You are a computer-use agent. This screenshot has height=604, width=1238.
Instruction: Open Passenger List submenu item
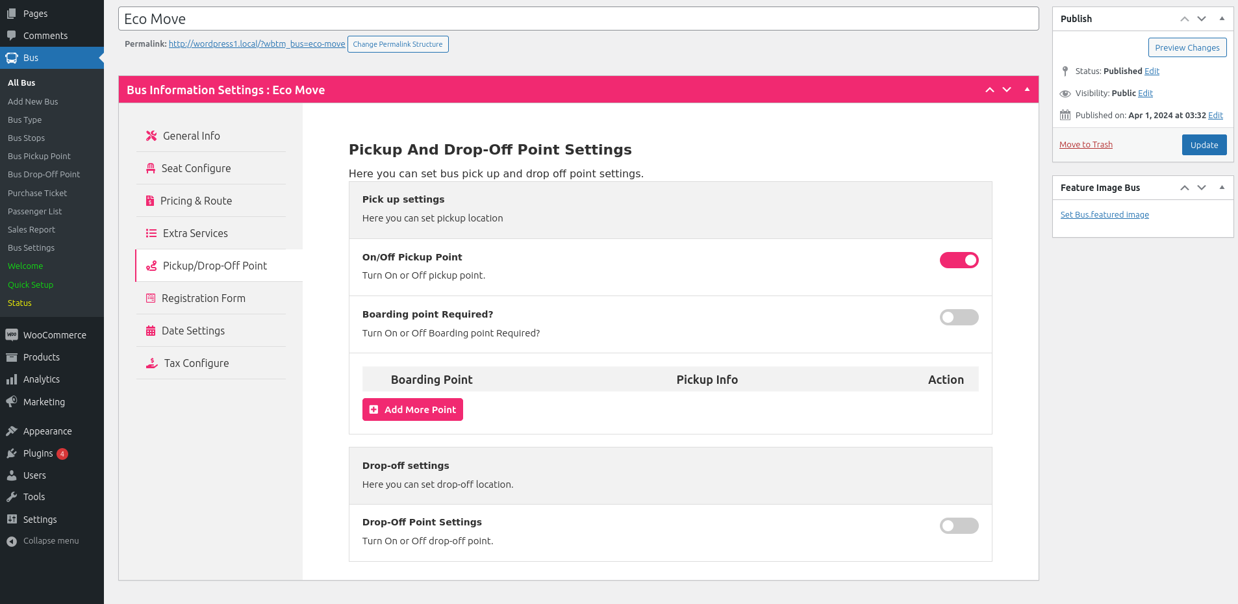(x=35, y=211)
